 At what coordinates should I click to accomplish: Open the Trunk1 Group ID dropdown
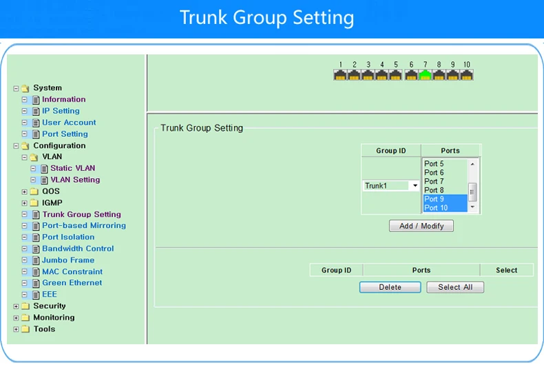[x=391, y=186]
